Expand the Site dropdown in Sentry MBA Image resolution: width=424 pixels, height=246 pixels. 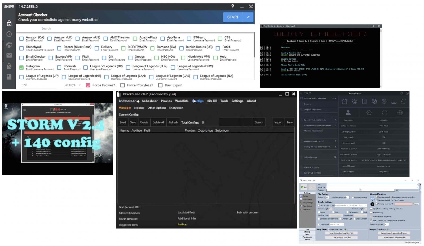[417, 184]
